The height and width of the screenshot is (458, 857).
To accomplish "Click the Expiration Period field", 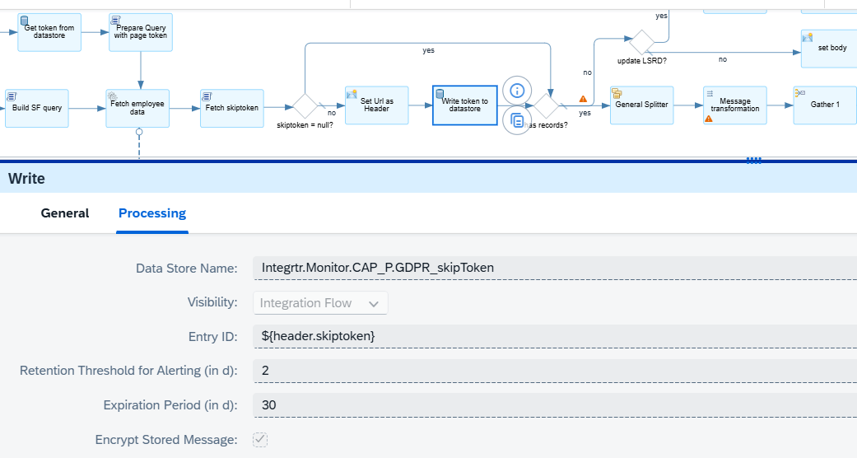I will 555,405.
